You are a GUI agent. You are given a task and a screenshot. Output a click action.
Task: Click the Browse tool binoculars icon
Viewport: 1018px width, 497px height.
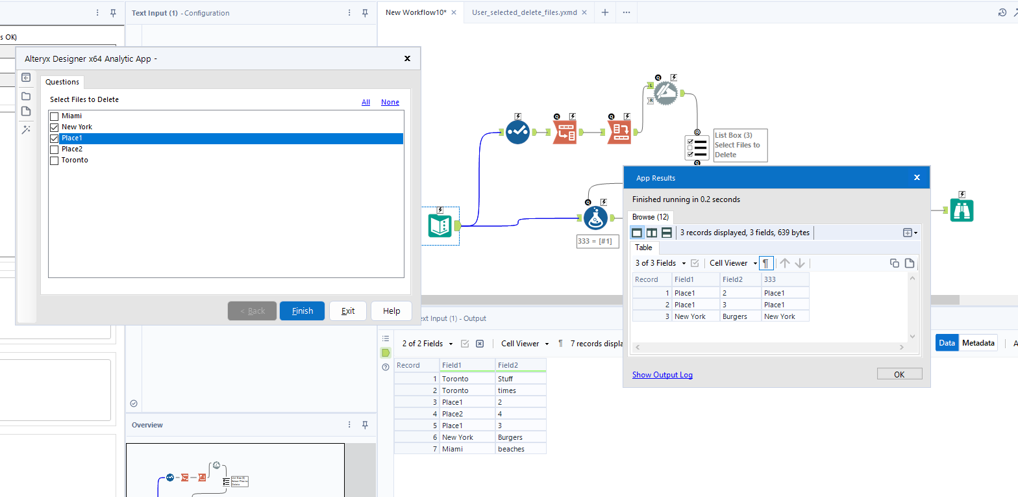click(x=962, y=210)
